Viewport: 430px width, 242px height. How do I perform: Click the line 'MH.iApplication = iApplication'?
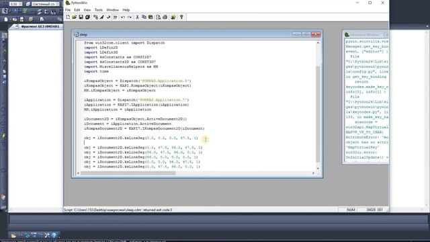point(118,110)
